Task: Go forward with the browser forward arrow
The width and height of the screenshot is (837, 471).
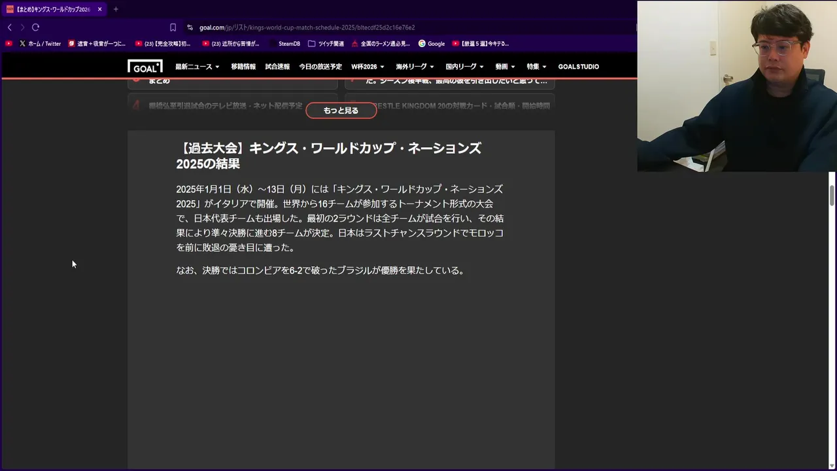Action: (x=22, y=27)
